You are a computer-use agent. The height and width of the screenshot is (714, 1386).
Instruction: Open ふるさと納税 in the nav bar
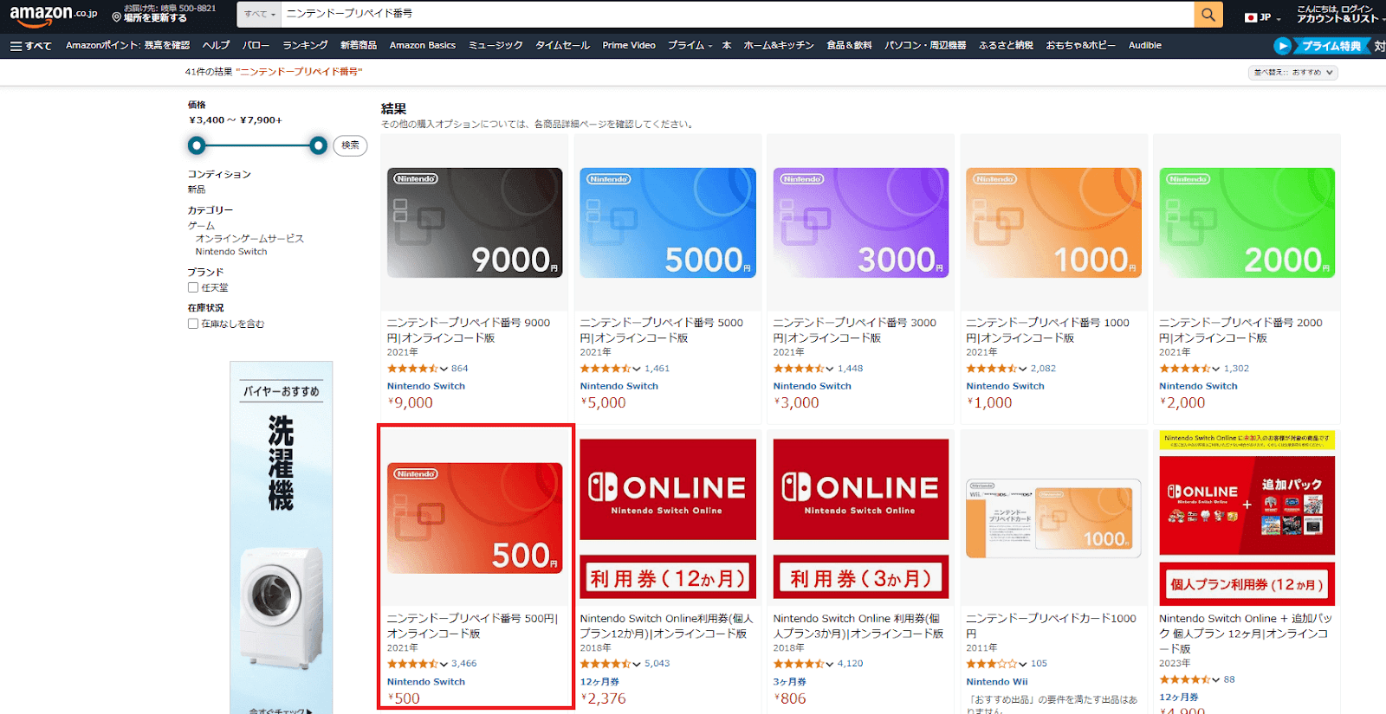pos(1006,46)
